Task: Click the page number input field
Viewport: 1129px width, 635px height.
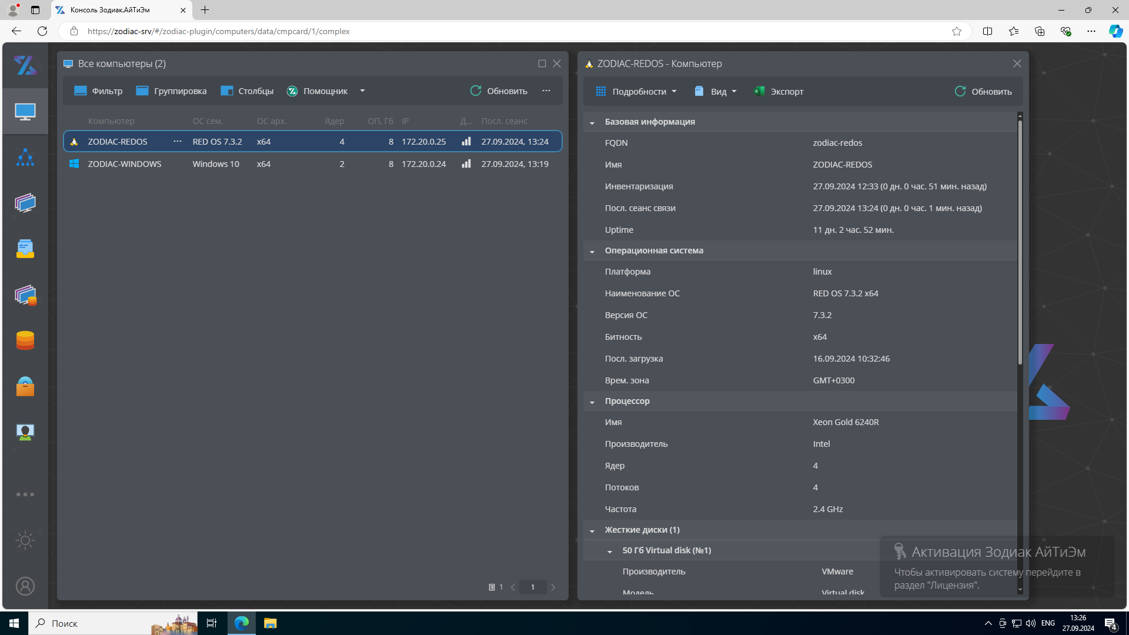Action: (x=533, y=587)
